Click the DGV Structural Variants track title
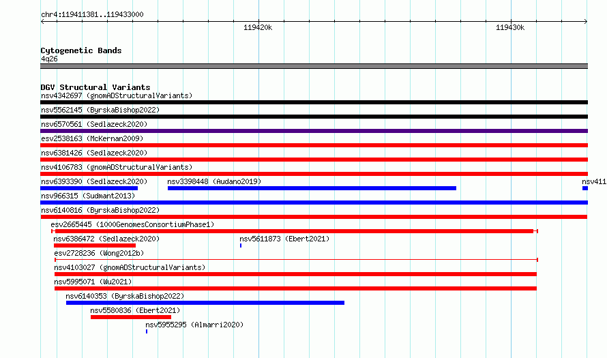The height and width of the screenshot is (358, 607). coord(95,87)
